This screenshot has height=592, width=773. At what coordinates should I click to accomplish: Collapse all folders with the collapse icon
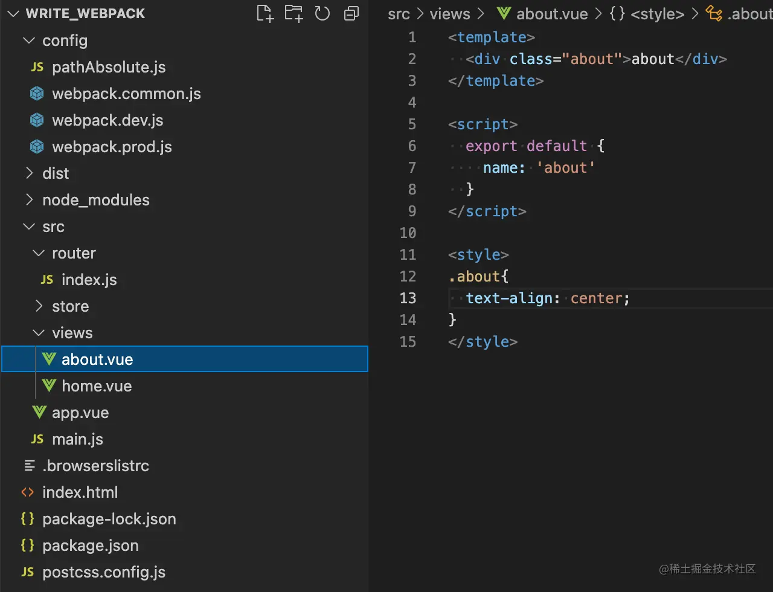351,13
